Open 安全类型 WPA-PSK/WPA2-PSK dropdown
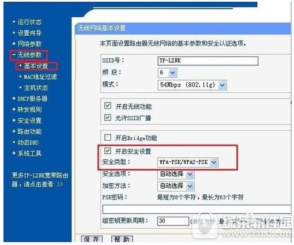294x245 pixels. click(188, 163)
